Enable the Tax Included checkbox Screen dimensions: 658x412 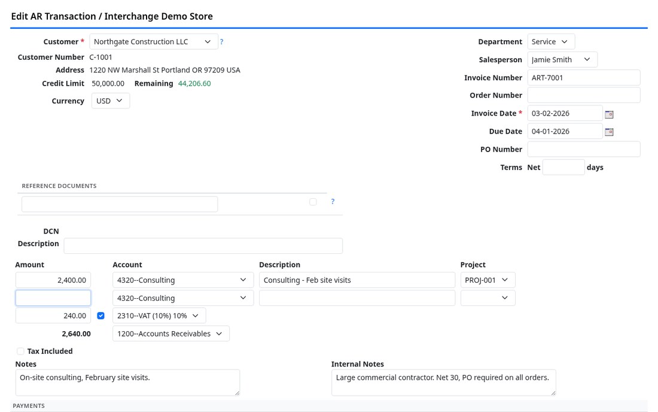[20, 351]
